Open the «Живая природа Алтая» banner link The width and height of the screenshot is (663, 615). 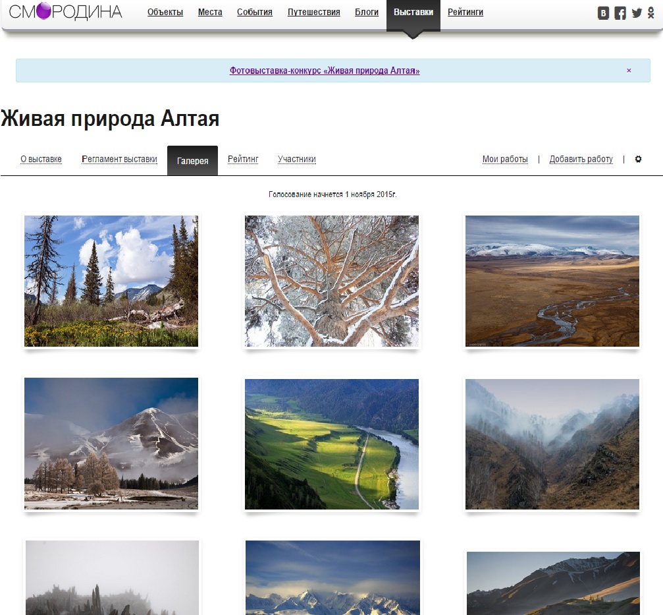325,71
